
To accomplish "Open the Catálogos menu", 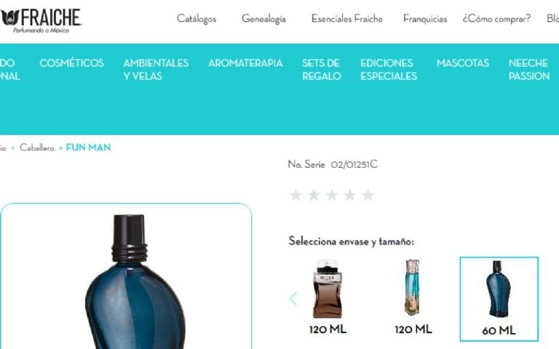I will tap(197, 18).
